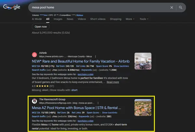Click MOZ DA 93/100 metric

click(43, 66)
